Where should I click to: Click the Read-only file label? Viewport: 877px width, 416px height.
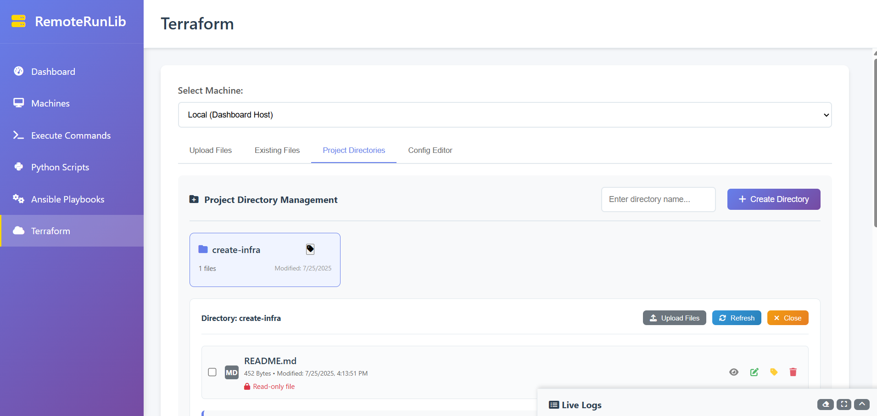[274, 387]
